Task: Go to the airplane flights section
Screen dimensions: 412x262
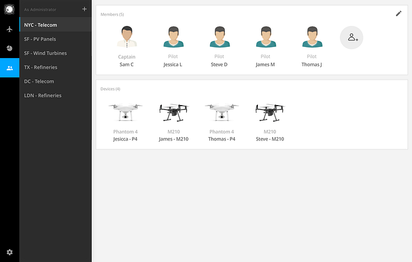Action: 9,29
